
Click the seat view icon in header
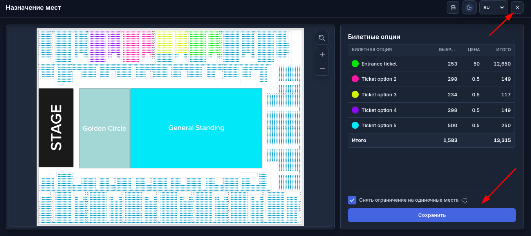pos(453,7)
